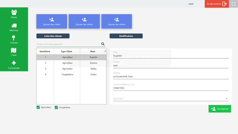Open the Clients section in sidebar
This screenshot has width=238, height=134.
14,14
